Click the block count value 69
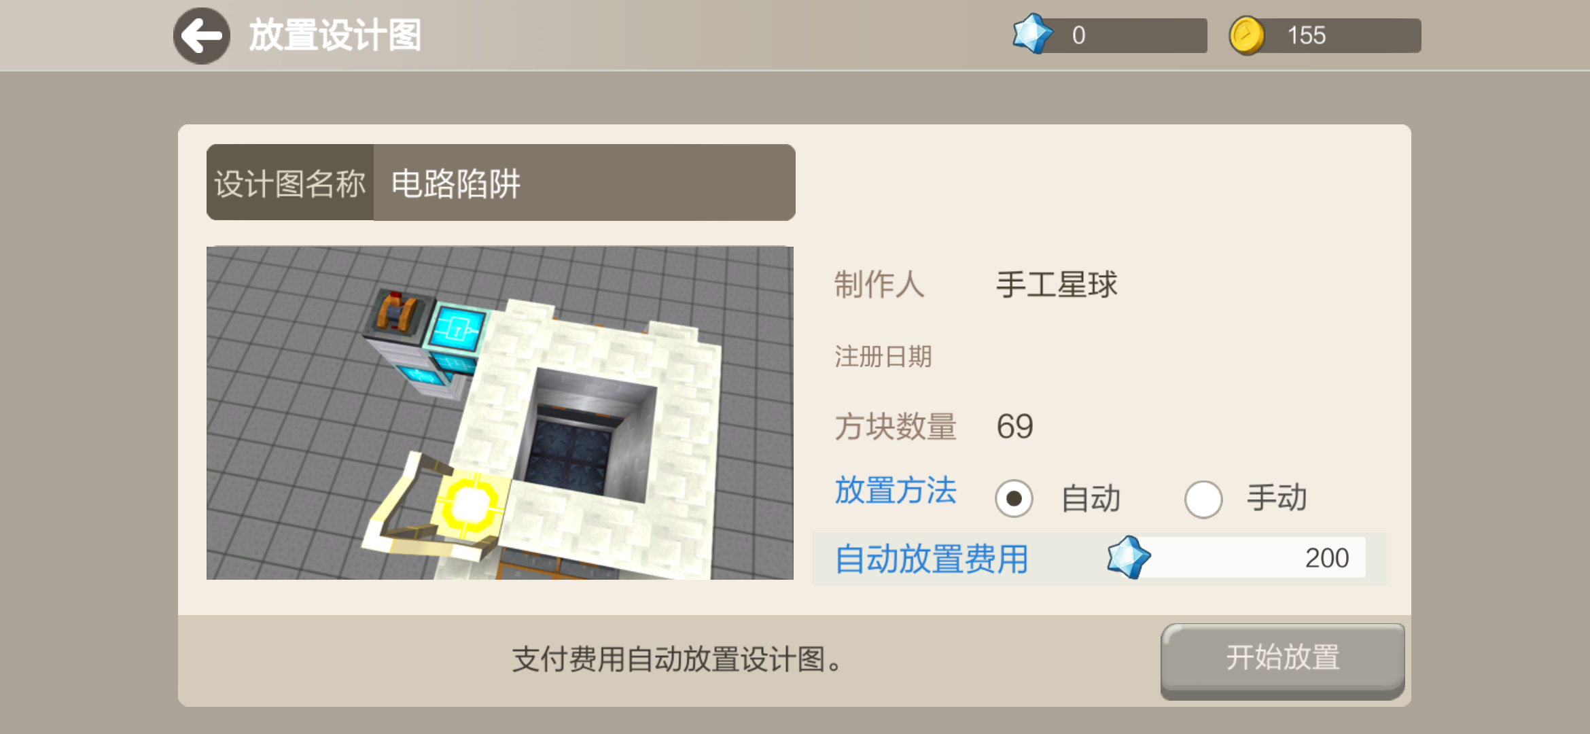1590x734 pixels. 1014,427
